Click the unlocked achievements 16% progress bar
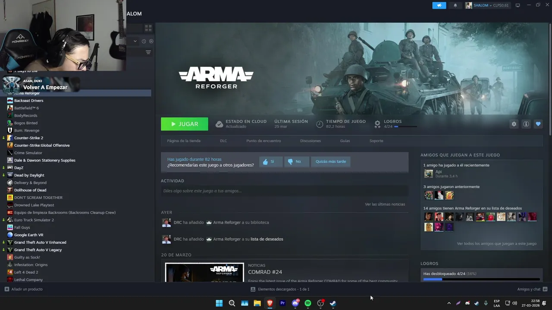The height and width of the screenshot is (310, 552). pyautogui.click(x=482, y=279)
